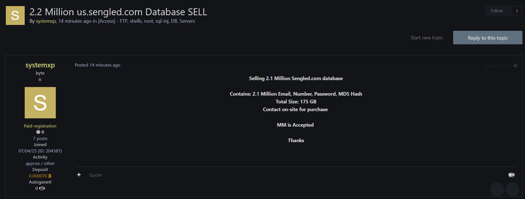Click the small topic author avatar at top
The height and width of the screenshot is (199, 525).
pyautogui.click(x=15, y=16)
